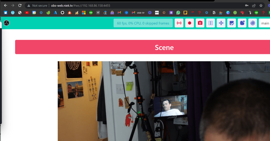Open the YouTube bookmark
This screenshot has height=141, width=270.
[27, 13]
